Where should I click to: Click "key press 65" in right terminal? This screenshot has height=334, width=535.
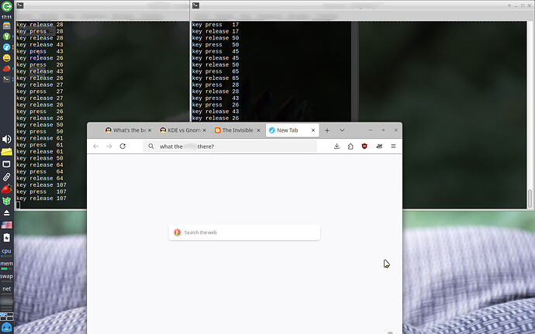[216, 71]
